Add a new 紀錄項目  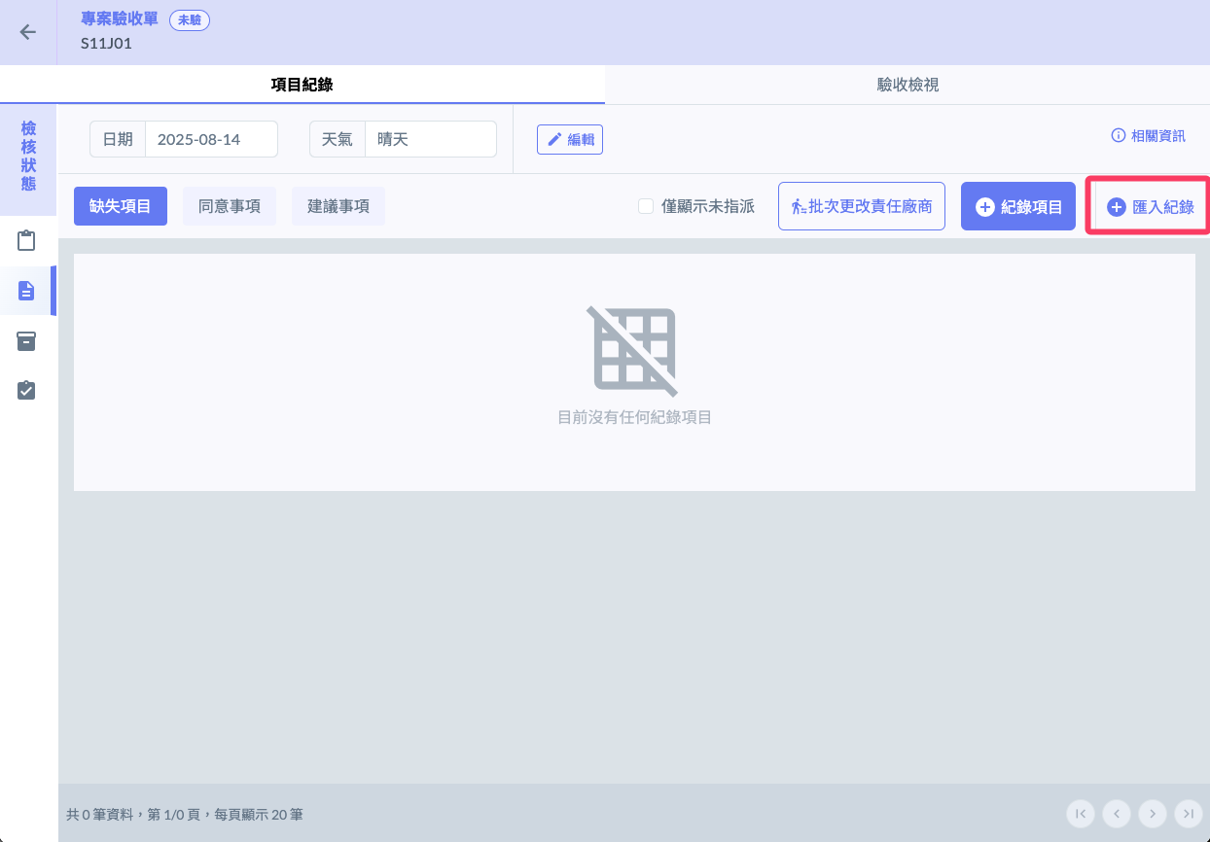tap(1017, 206)
